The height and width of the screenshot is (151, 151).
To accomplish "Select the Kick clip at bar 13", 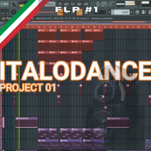I will pos(43,34).
